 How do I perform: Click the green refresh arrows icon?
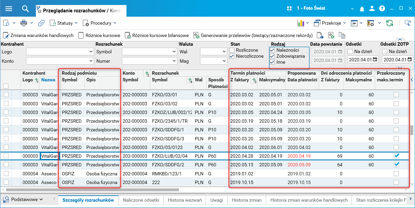coord(389,23)
